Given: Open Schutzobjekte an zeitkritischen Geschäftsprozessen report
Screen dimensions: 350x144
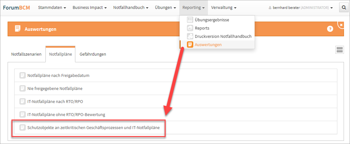Looking at the screenshot, I should tap(93, 127).
